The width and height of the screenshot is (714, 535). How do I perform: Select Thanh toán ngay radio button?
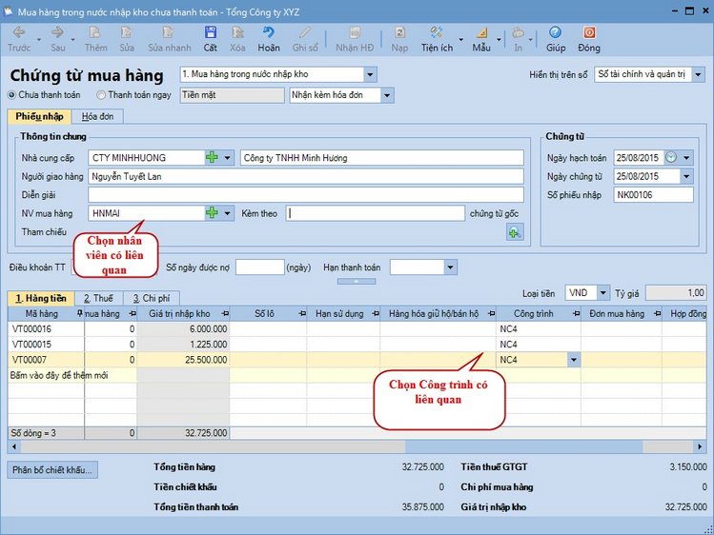coord(101,95)
